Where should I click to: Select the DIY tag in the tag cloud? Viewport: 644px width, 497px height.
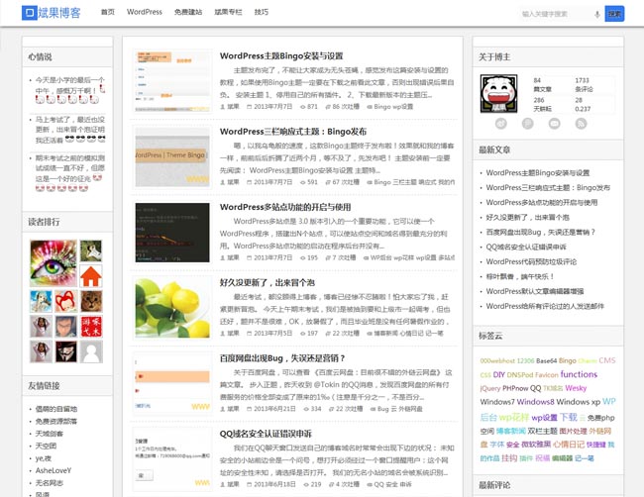pyautogui.click(x=498, y=374)
